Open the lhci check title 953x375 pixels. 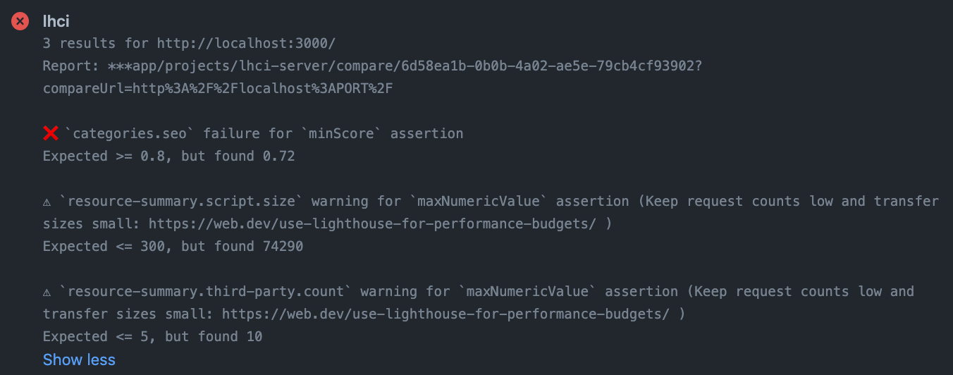(56, 22)
